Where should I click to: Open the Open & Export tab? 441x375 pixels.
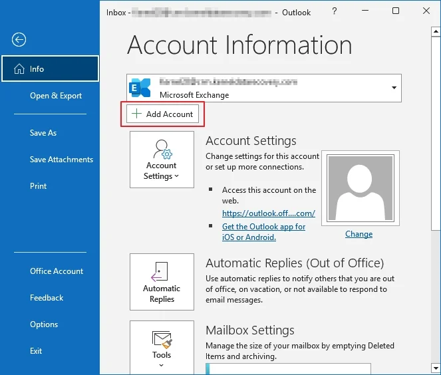tap(56, 96)
